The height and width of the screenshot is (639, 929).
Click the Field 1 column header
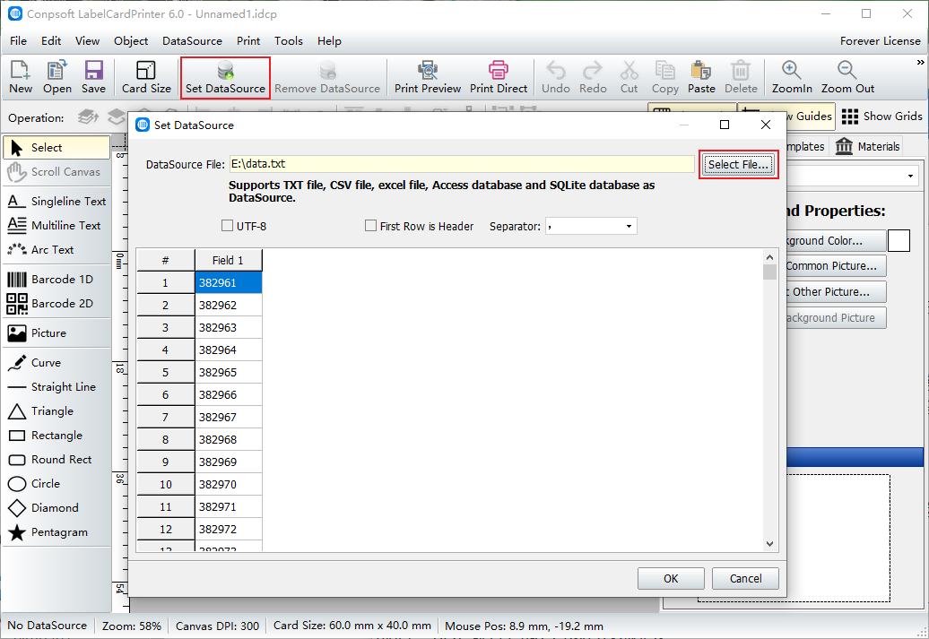point(228,261)
